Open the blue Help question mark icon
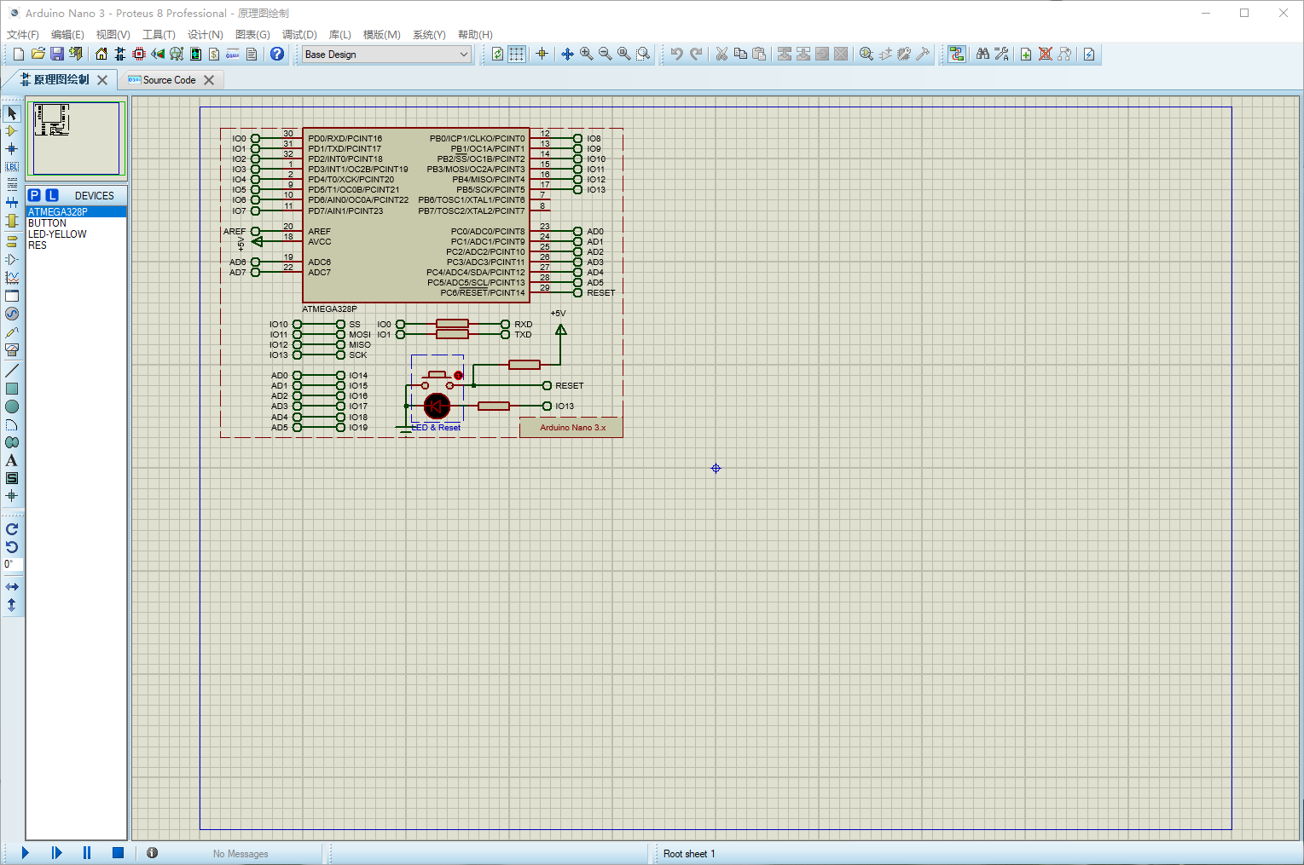This screenshot has height=865, width=1304. [277, 54]
